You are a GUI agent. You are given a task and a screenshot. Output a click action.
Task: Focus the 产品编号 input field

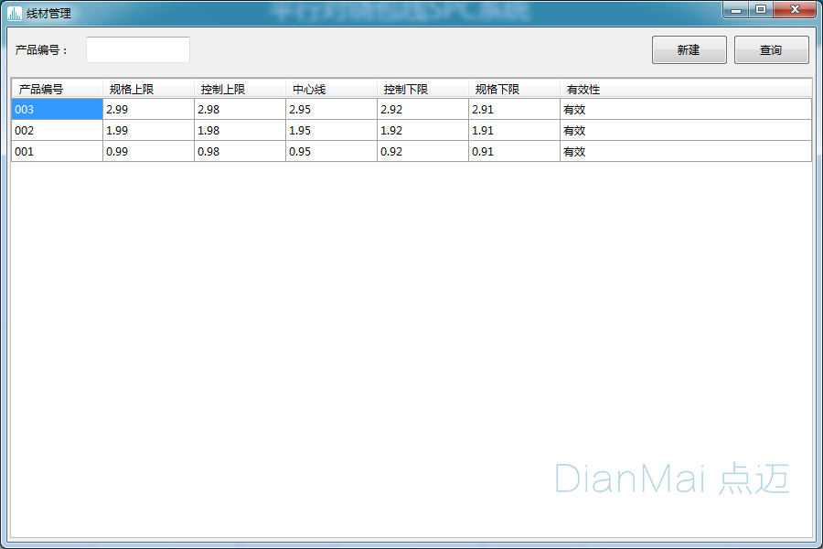tap(138, 50)
